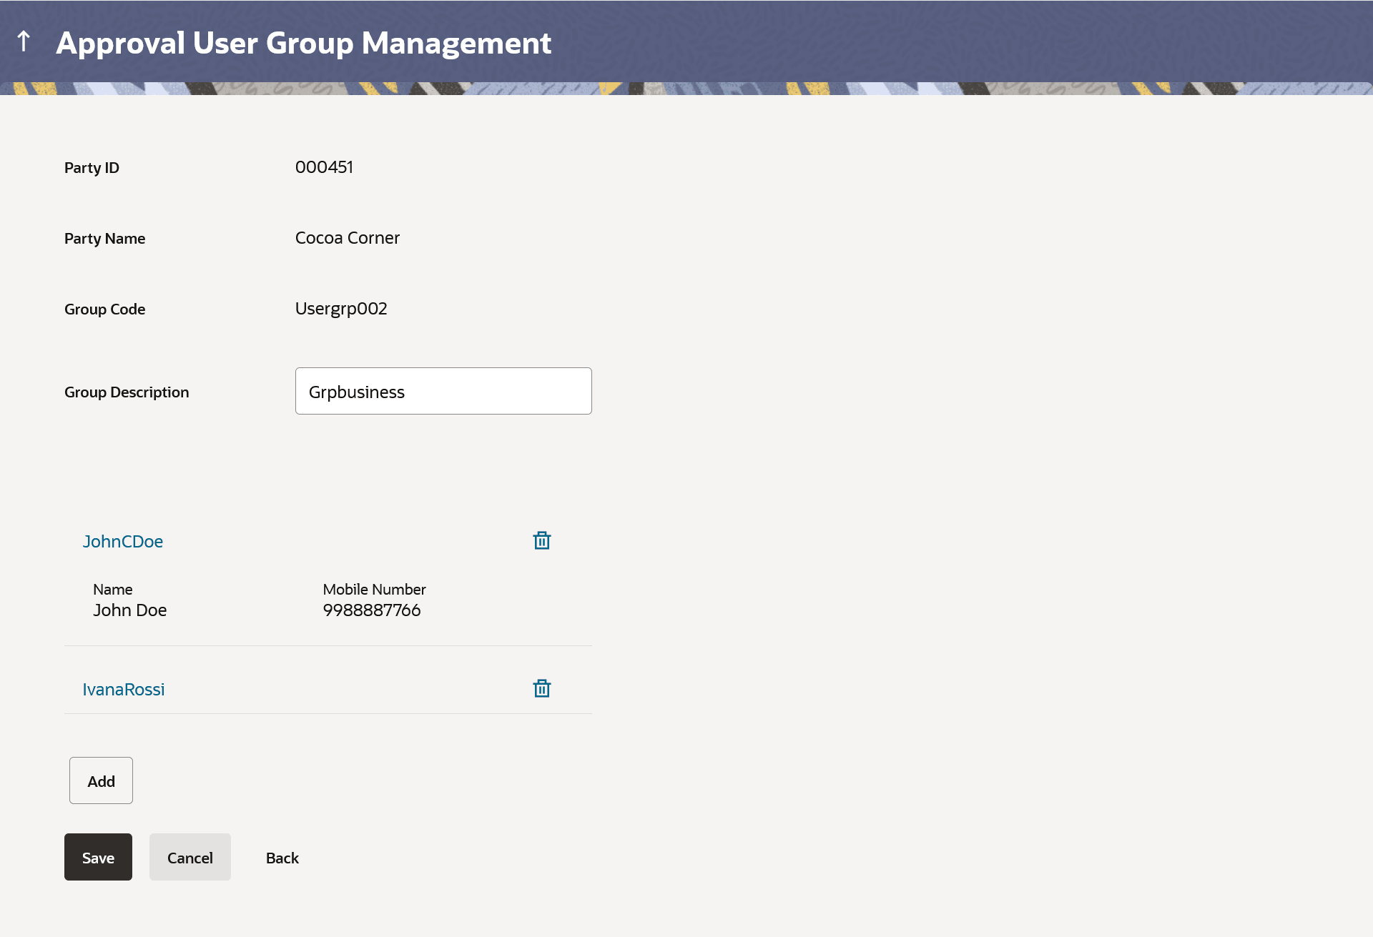Delete user JohnCDoe with trash icon
This screenshot has height=937, width=1373.
point(542,541)
